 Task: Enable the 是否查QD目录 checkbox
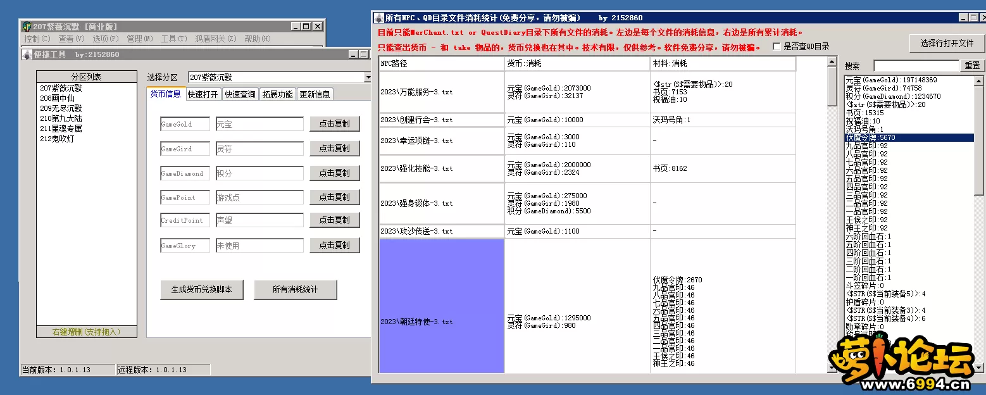click(777, 47)
